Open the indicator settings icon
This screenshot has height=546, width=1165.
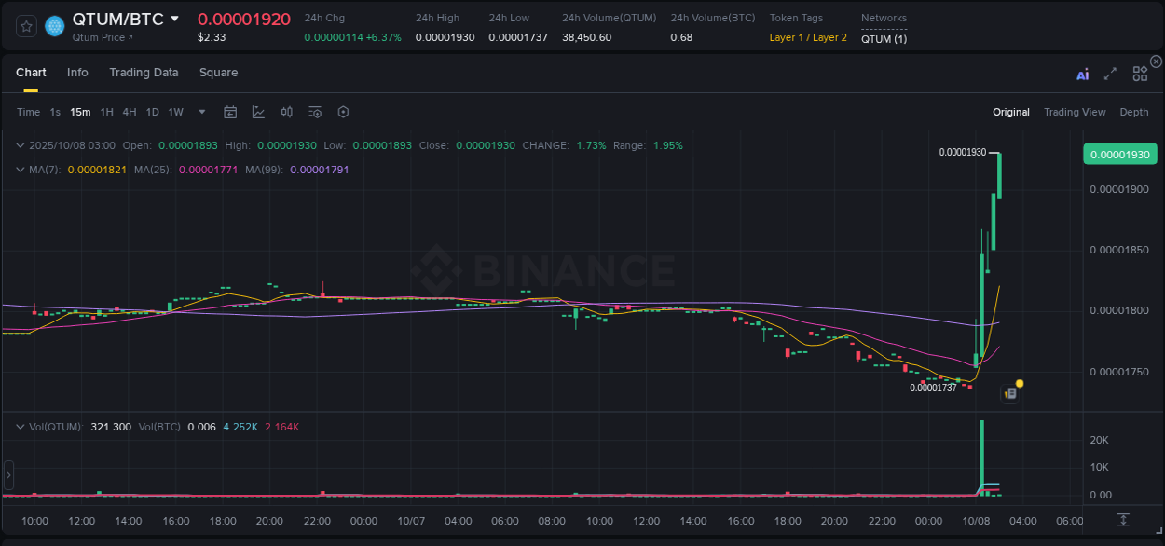(315, 112)
